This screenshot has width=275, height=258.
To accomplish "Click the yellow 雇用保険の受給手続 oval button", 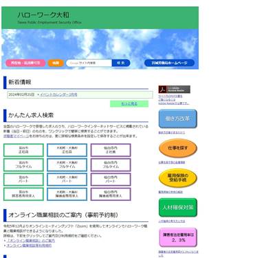I will click(x=178, y=178).
